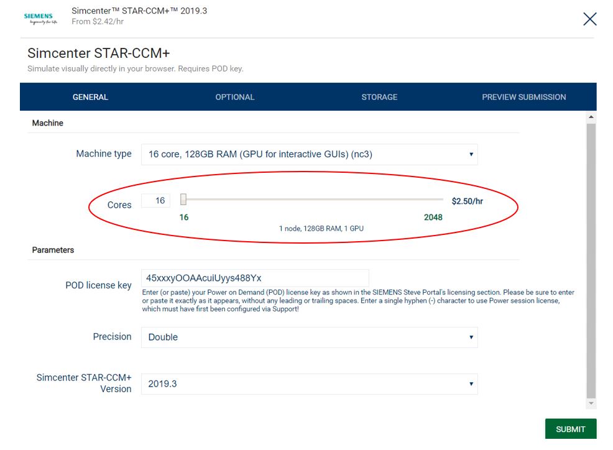This screenshot has height=450, width=613.
Task: Go to the STORAGE tab
Action: point(379,97)
